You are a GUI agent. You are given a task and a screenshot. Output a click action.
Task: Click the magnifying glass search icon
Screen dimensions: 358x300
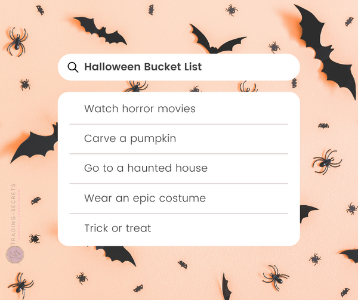[x=73, y=67]
